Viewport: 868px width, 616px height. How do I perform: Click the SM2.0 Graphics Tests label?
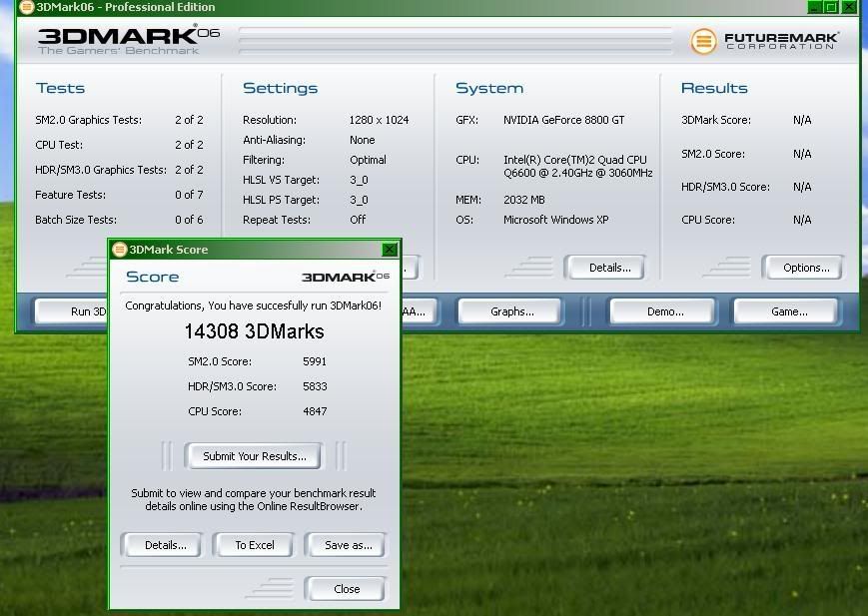(88, 120)
